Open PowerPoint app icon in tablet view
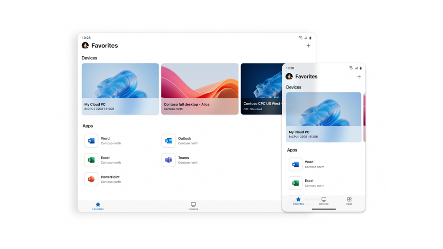The image size is (443, 249). [x=91, y=179]
